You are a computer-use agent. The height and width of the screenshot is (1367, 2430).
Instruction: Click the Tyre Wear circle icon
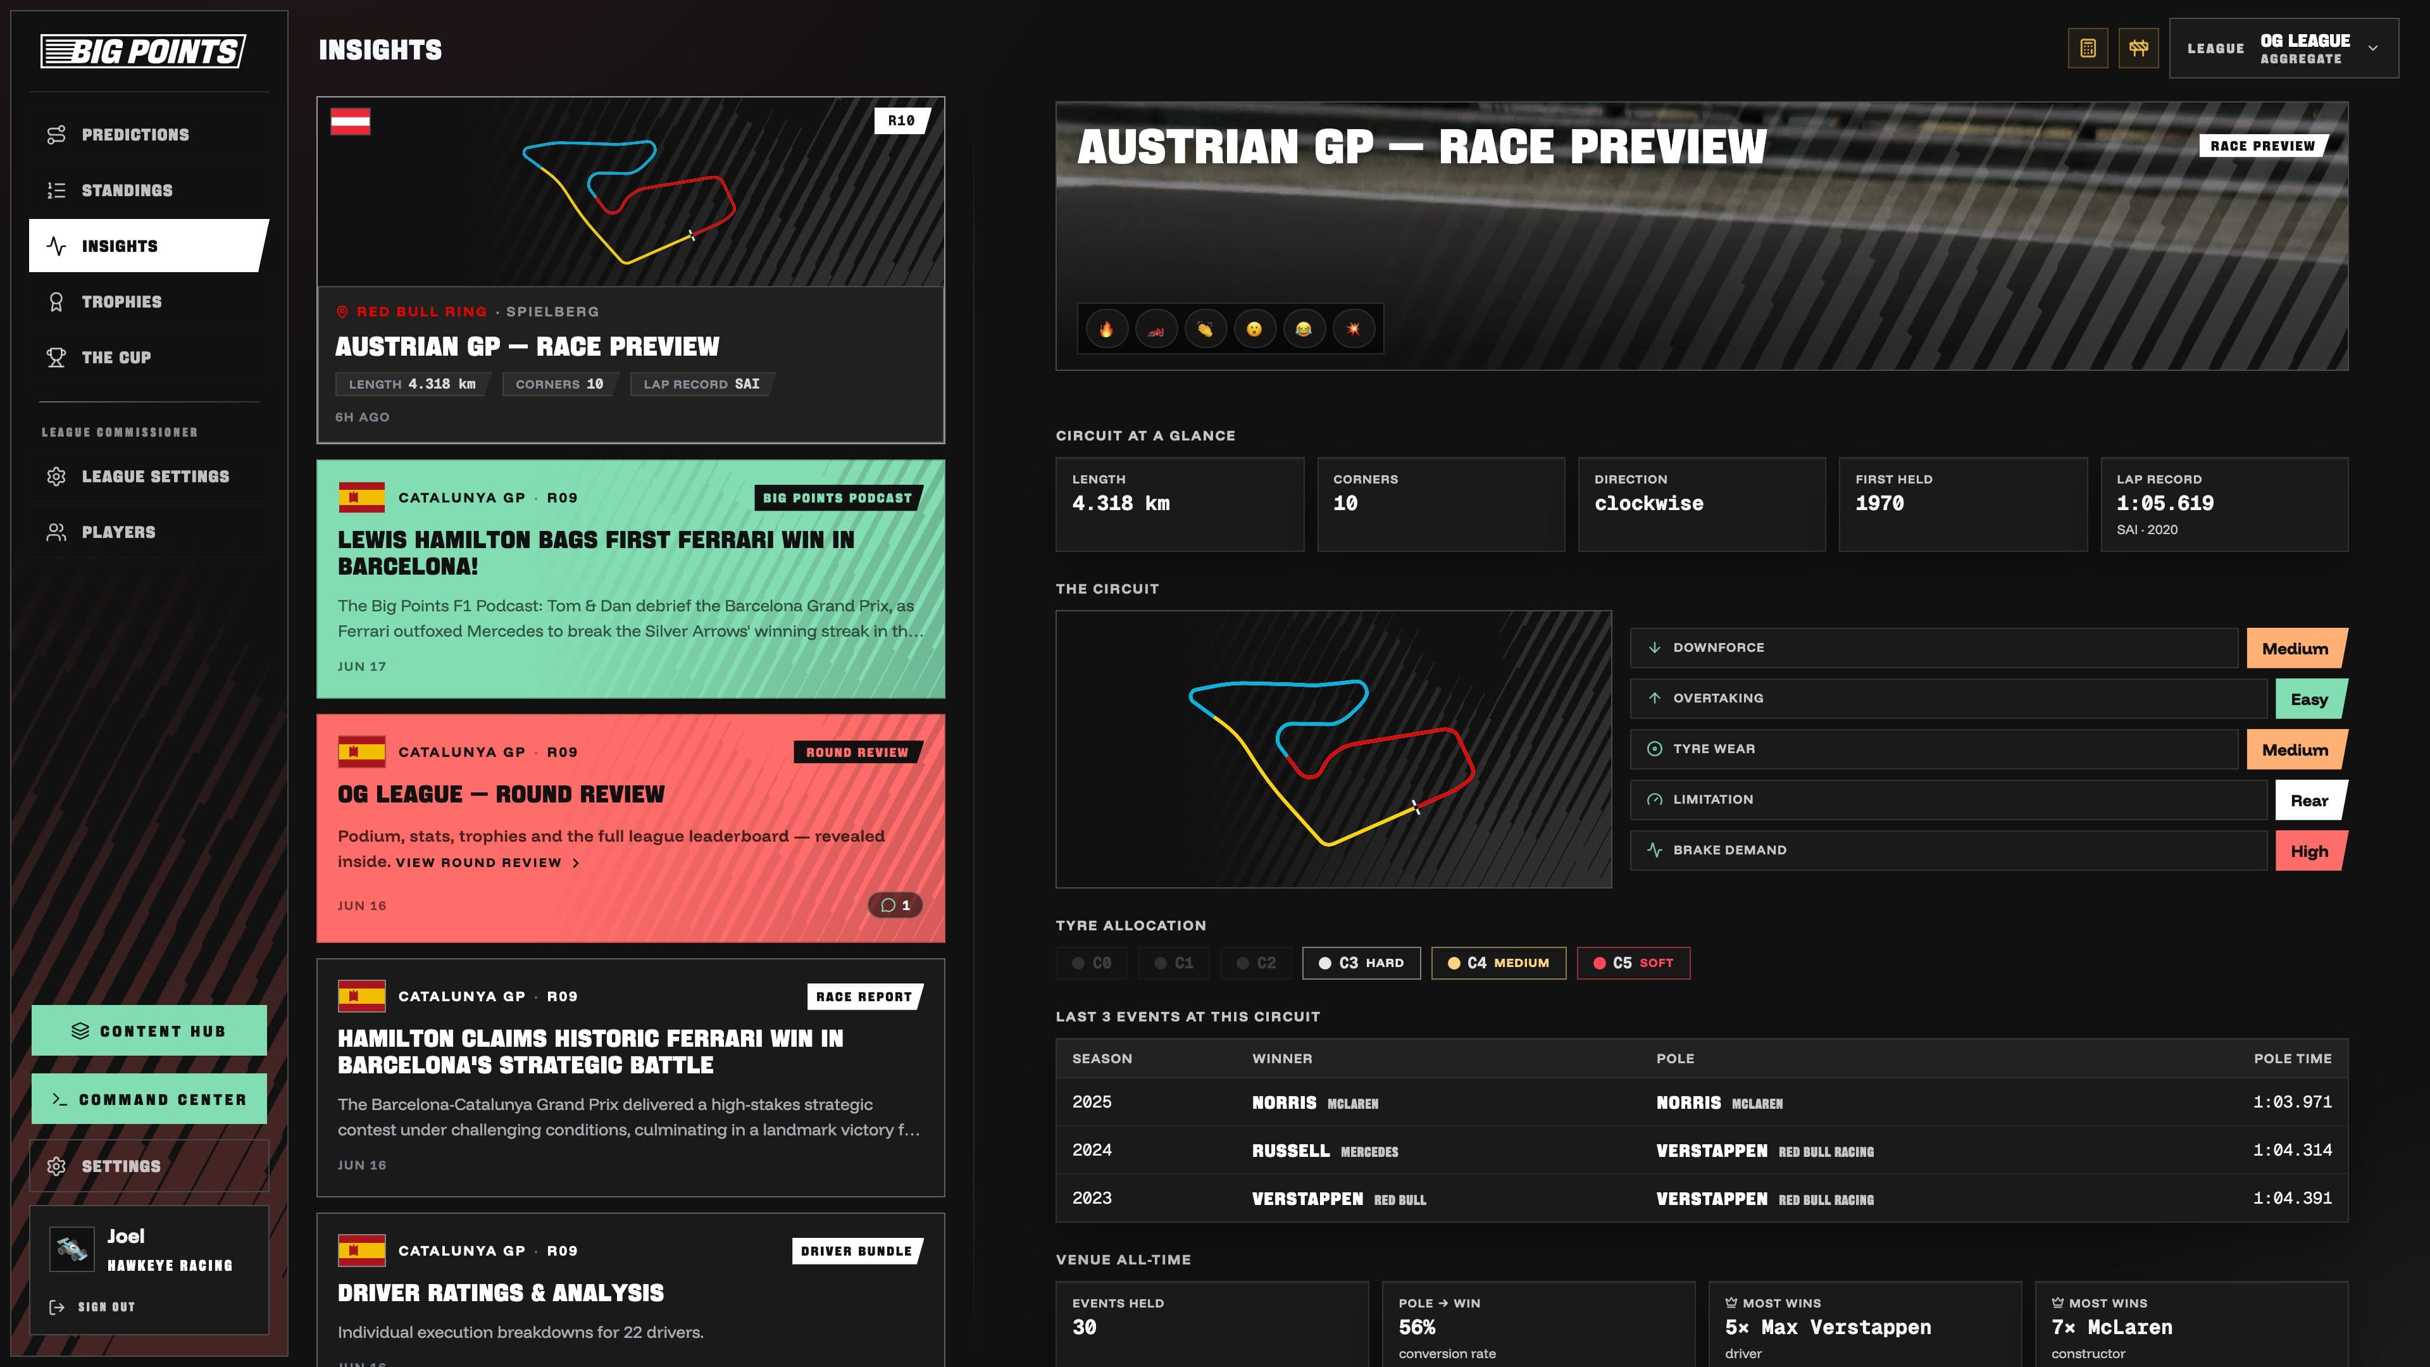1655,748
